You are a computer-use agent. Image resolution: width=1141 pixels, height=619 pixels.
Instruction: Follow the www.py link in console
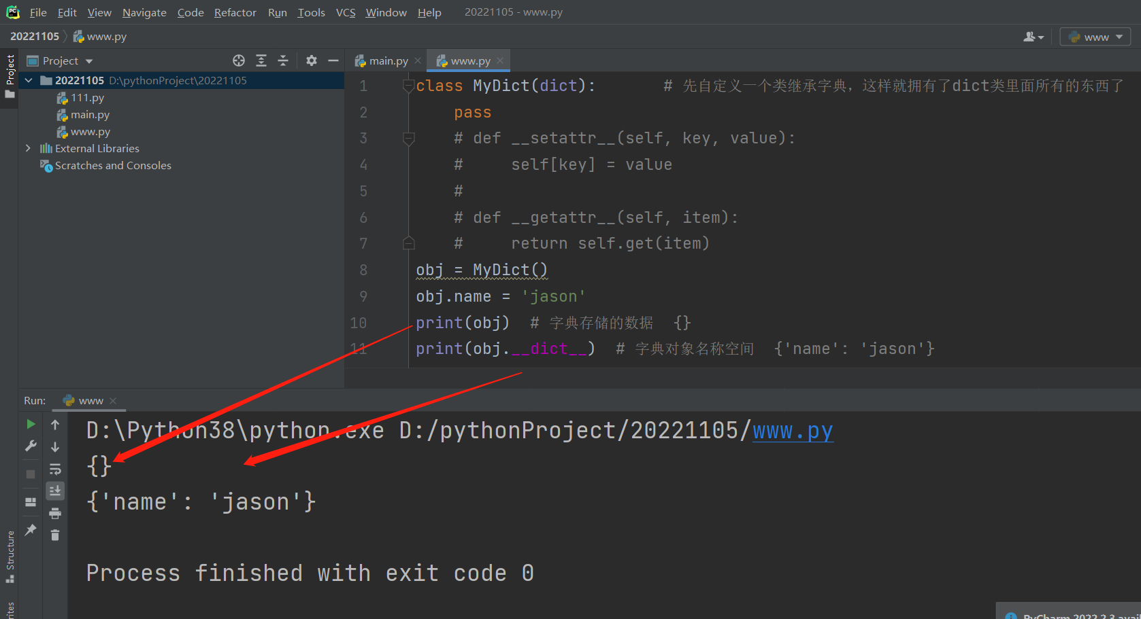click(x=793, y=431)
